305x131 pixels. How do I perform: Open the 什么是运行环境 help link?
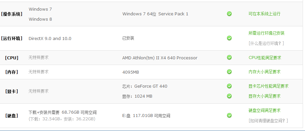[x=266, y=43]
